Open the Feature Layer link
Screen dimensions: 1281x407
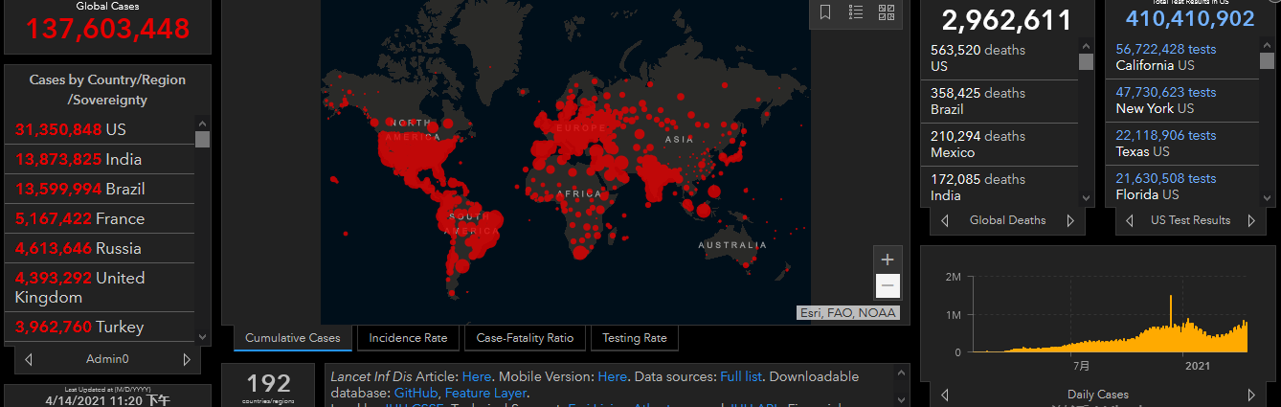[486, 393]
